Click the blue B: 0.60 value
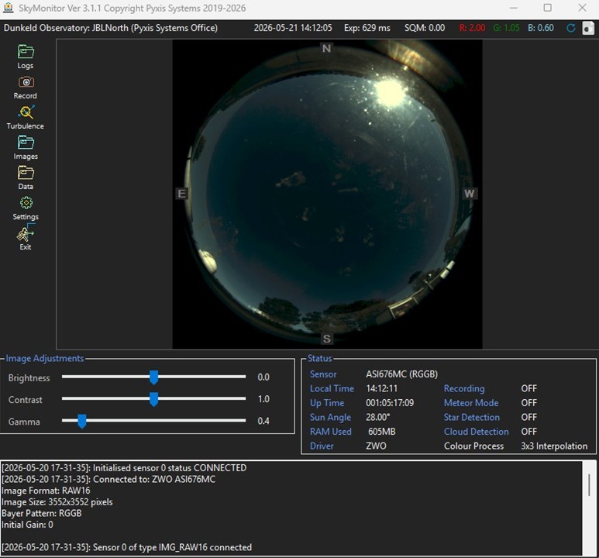The height and width of the screenshot is (558, 599). (x=541, y=28)
